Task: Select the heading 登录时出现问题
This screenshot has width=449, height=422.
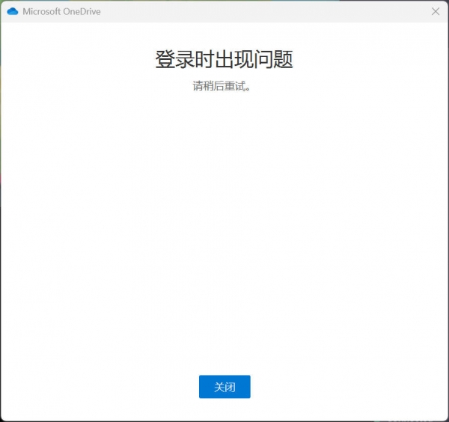Action: (x=224, y=59)
